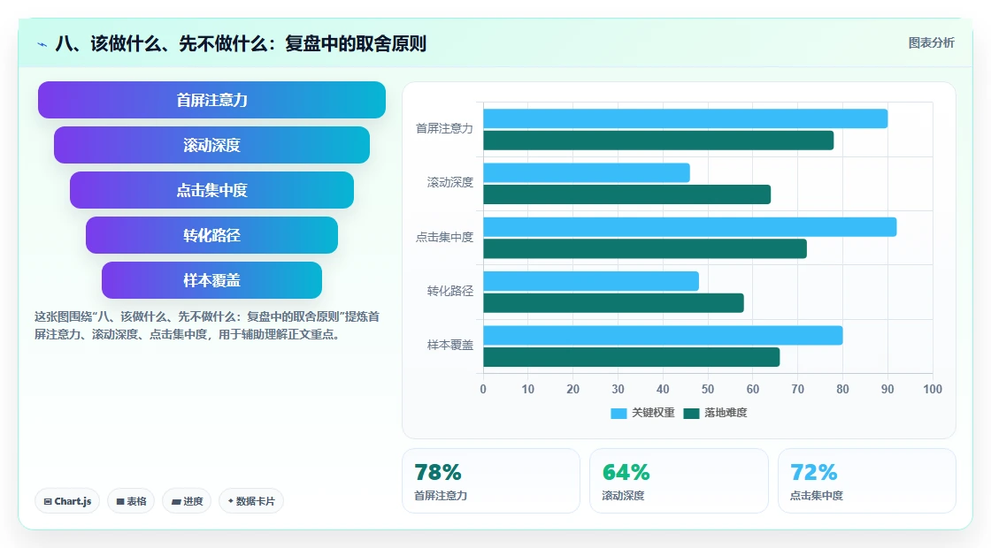The image size is (991, 548).
Task: Click the green 首屏注意力 落地难度 bar
Action: click(658, 141)
